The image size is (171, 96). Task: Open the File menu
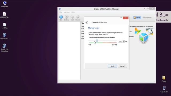pos(61,12)
